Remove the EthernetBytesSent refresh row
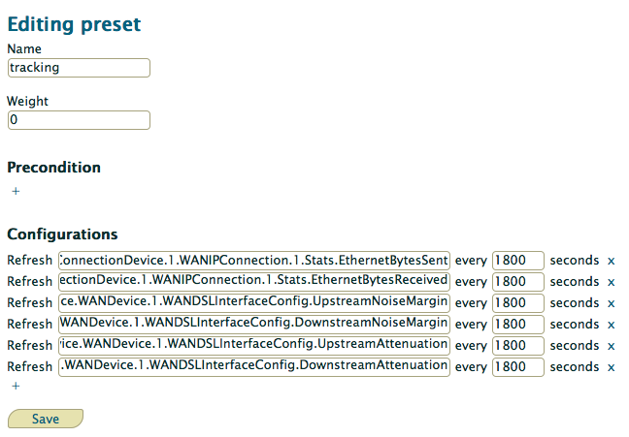 (x=611, y=262)
